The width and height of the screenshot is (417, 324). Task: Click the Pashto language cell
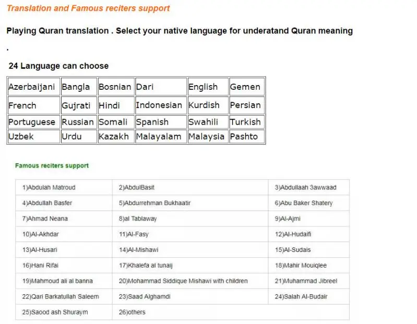(x=247, y=136)
